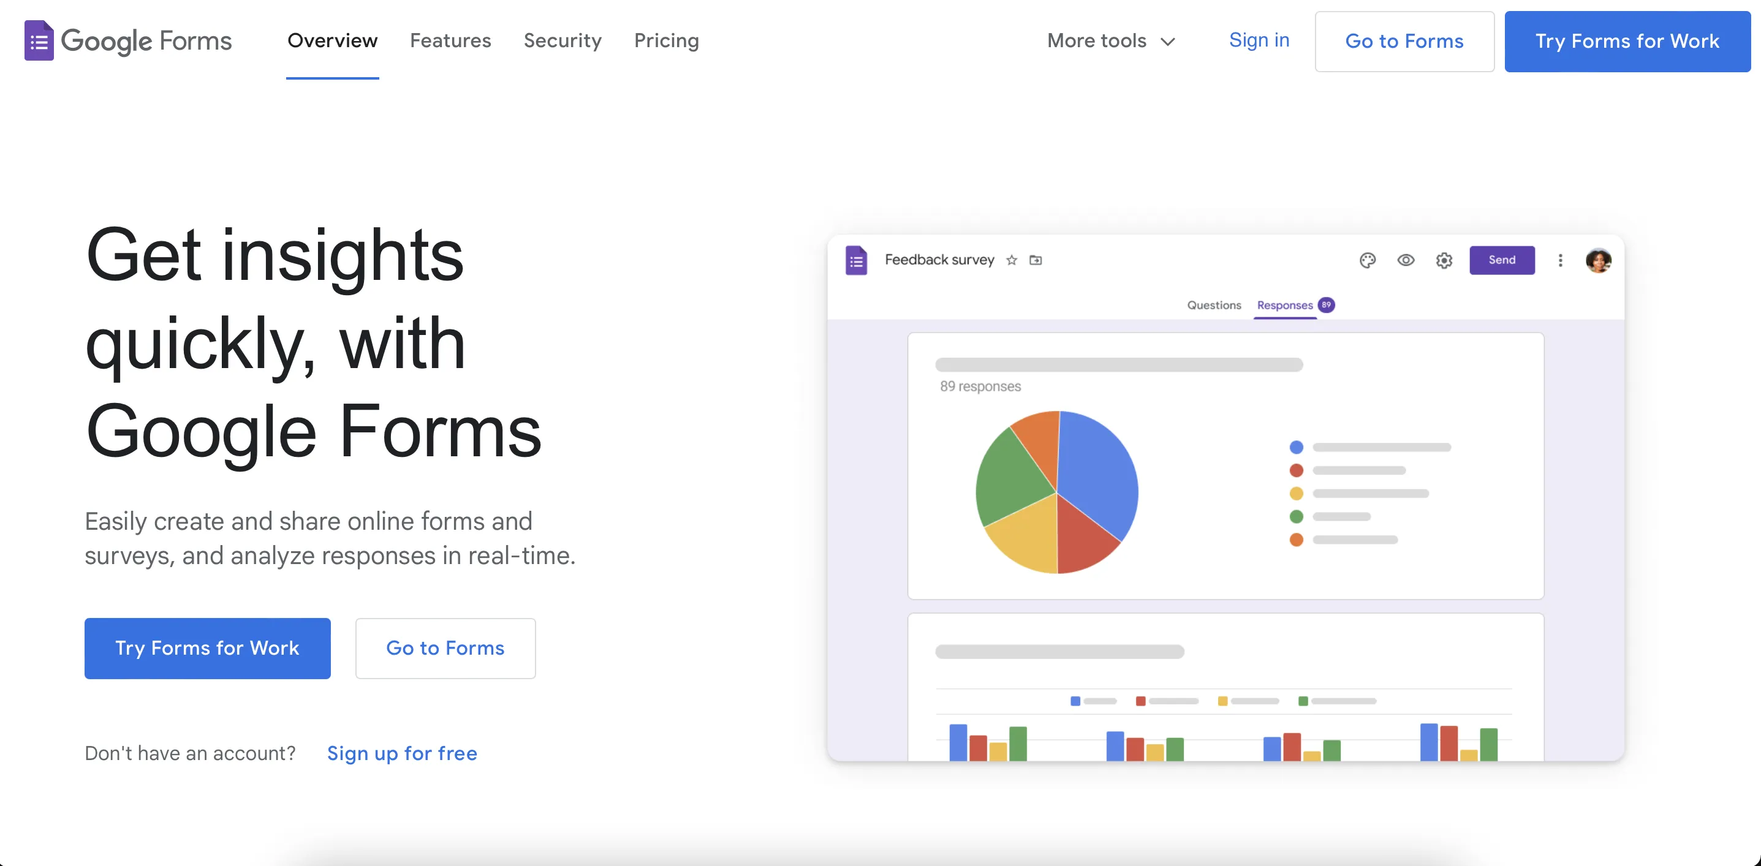Click the hero Try Forms for Work button
1761x866 pixels.
point(207,648)
